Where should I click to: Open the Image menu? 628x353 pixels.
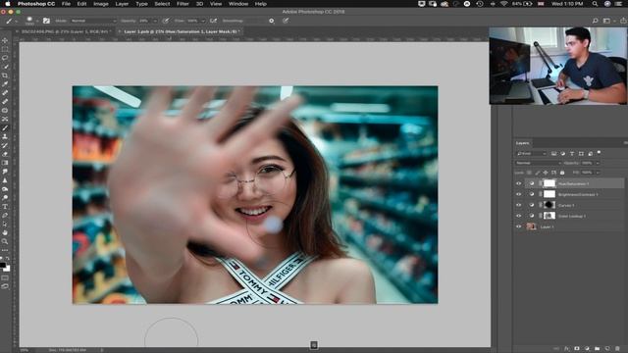pos(100,4)
